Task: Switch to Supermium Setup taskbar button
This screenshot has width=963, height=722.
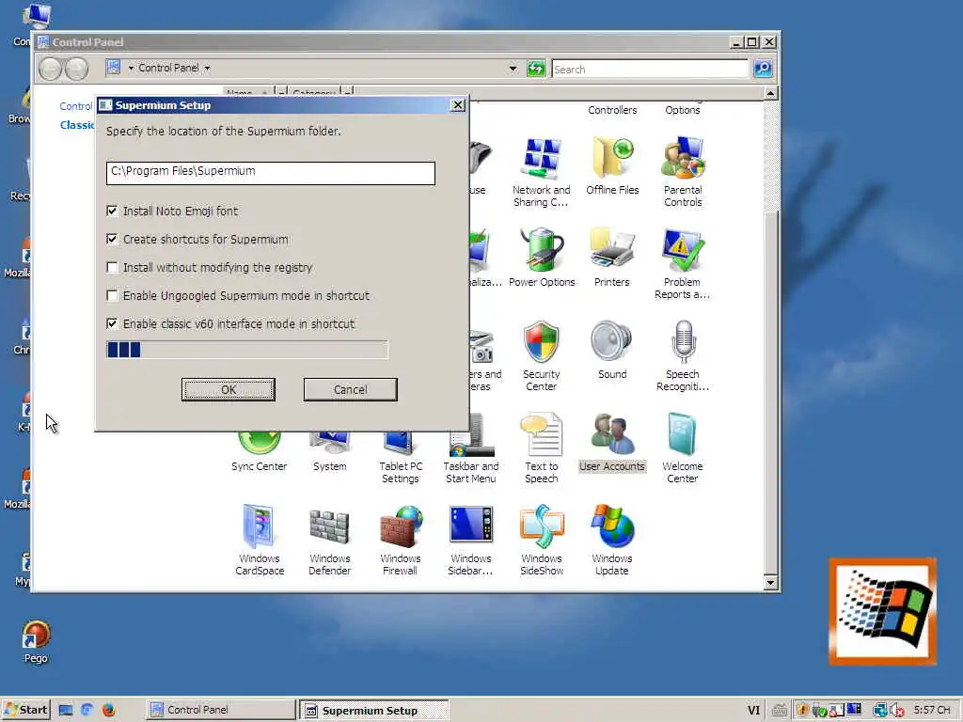Action: (374, 711)
